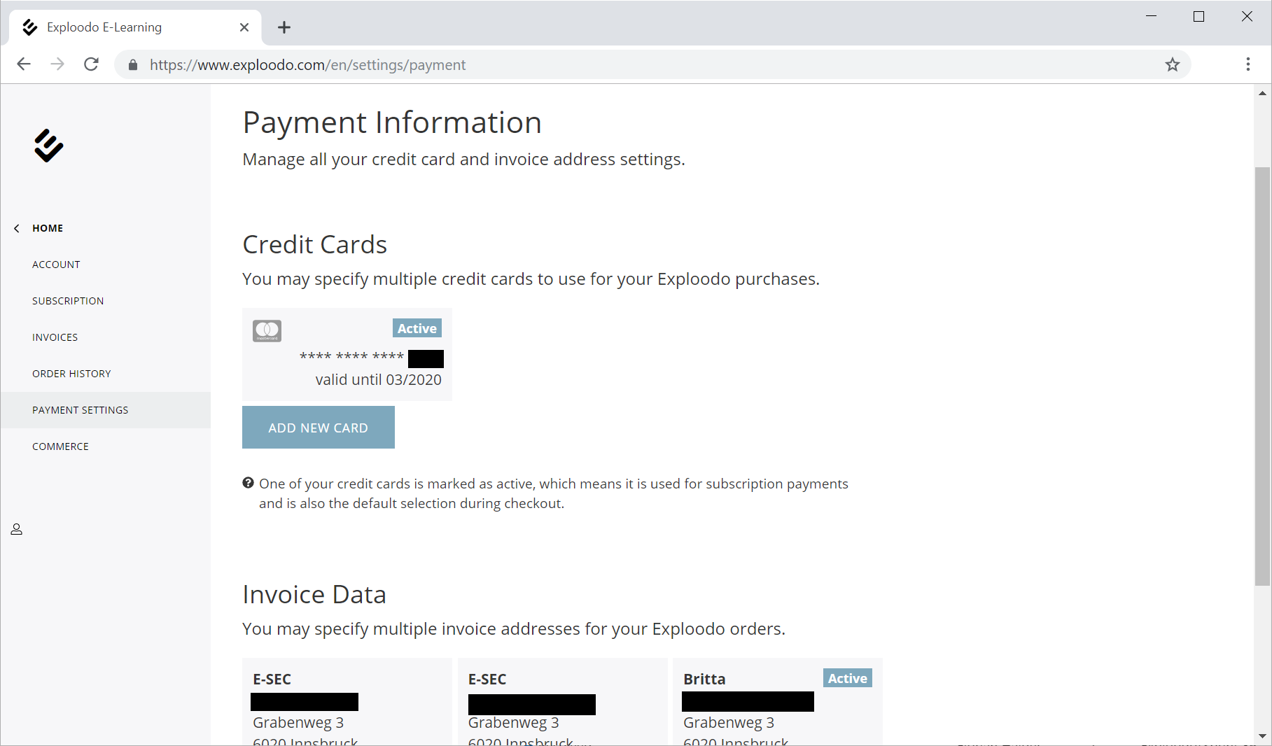Open a new browser tab
1272x746 pixels.
click(x=284, y=27)
